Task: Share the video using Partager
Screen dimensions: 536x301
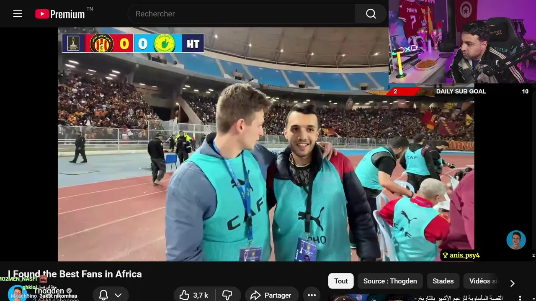Action: click(x=271, y=295)
